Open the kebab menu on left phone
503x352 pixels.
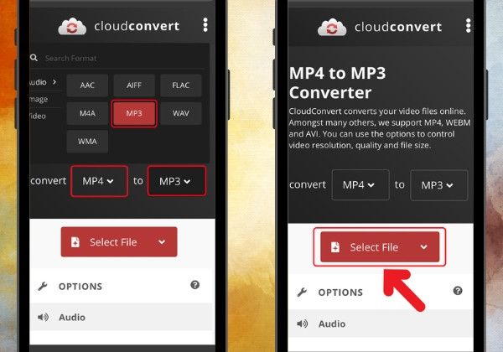pyautogui.click(x=205, y=25)
